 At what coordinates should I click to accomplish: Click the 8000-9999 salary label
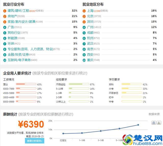pos(9,102)
